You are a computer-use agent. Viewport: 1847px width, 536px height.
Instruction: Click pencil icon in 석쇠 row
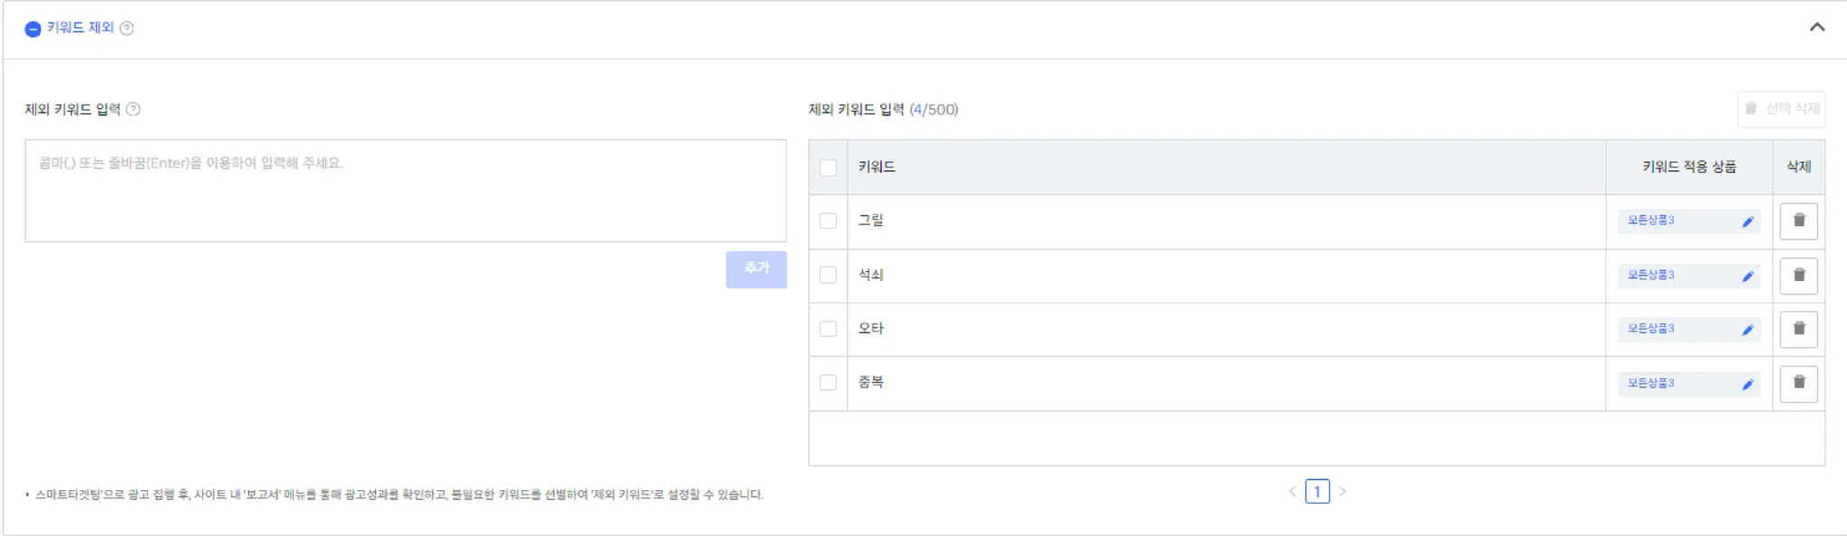click(x=1747, y=277)
